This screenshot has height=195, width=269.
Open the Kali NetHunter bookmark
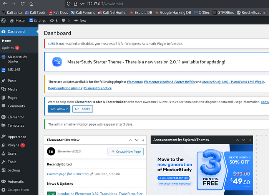coord(112,13)
